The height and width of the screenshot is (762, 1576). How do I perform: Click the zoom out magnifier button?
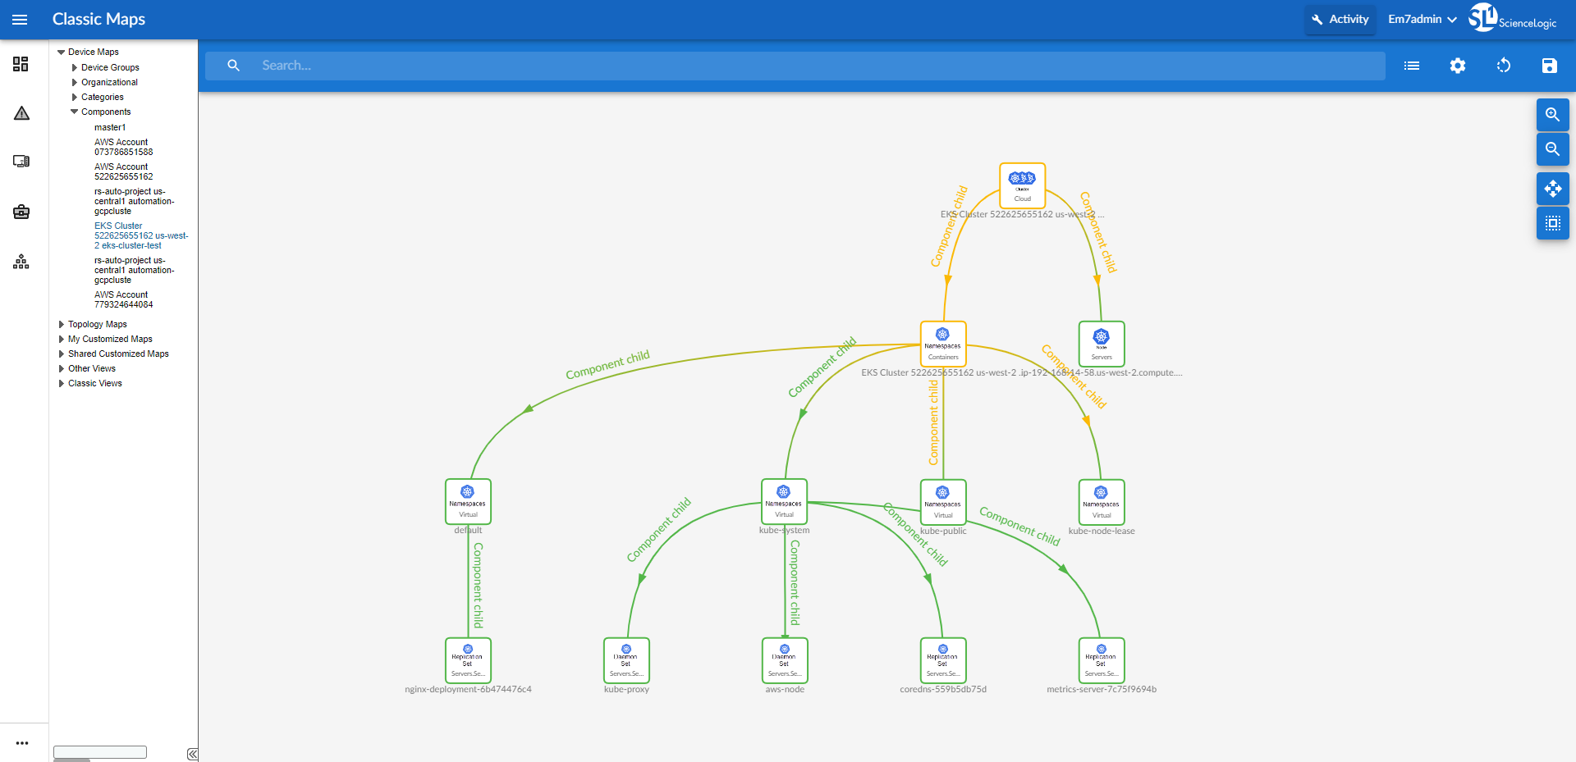tap(1552, 149)
